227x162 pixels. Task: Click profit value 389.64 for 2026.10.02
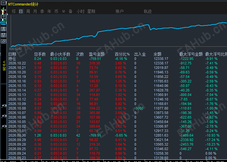coord(95,126)
